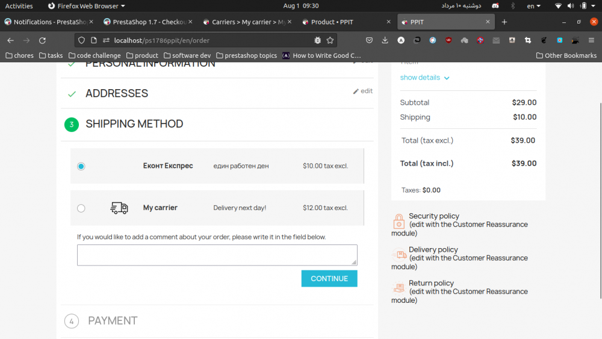
Task: Click the debug bug icon in address bar
Action: pos(317,40)
